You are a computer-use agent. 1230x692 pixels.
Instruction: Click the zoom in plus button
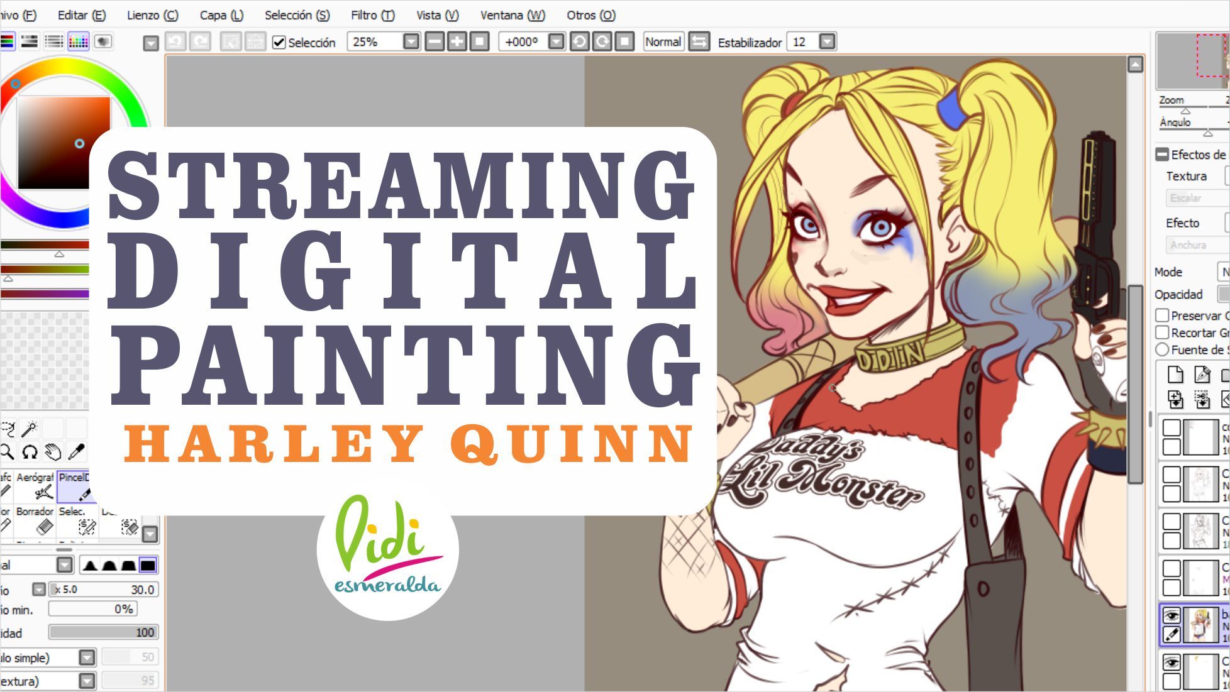(457, 42)
